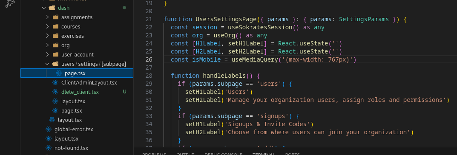The image size is (457, 155).
Task: Click the green modified dot on dash row
Action: coord(124,8)
